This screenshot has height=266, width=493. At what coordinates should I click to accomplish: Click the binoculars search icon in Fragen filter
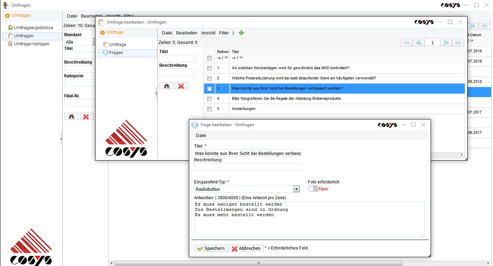tap(167, 86)
